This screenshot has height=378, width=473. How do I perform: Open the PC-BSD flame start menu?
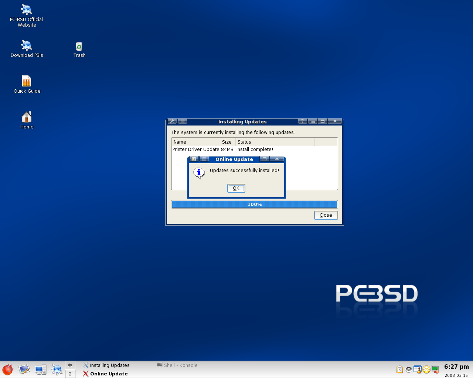tap(8, 370)
